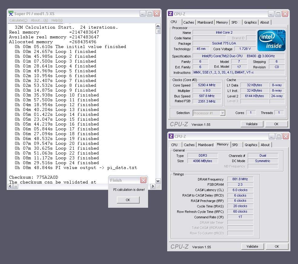Close the top CPU-Z window

point(285,14)
